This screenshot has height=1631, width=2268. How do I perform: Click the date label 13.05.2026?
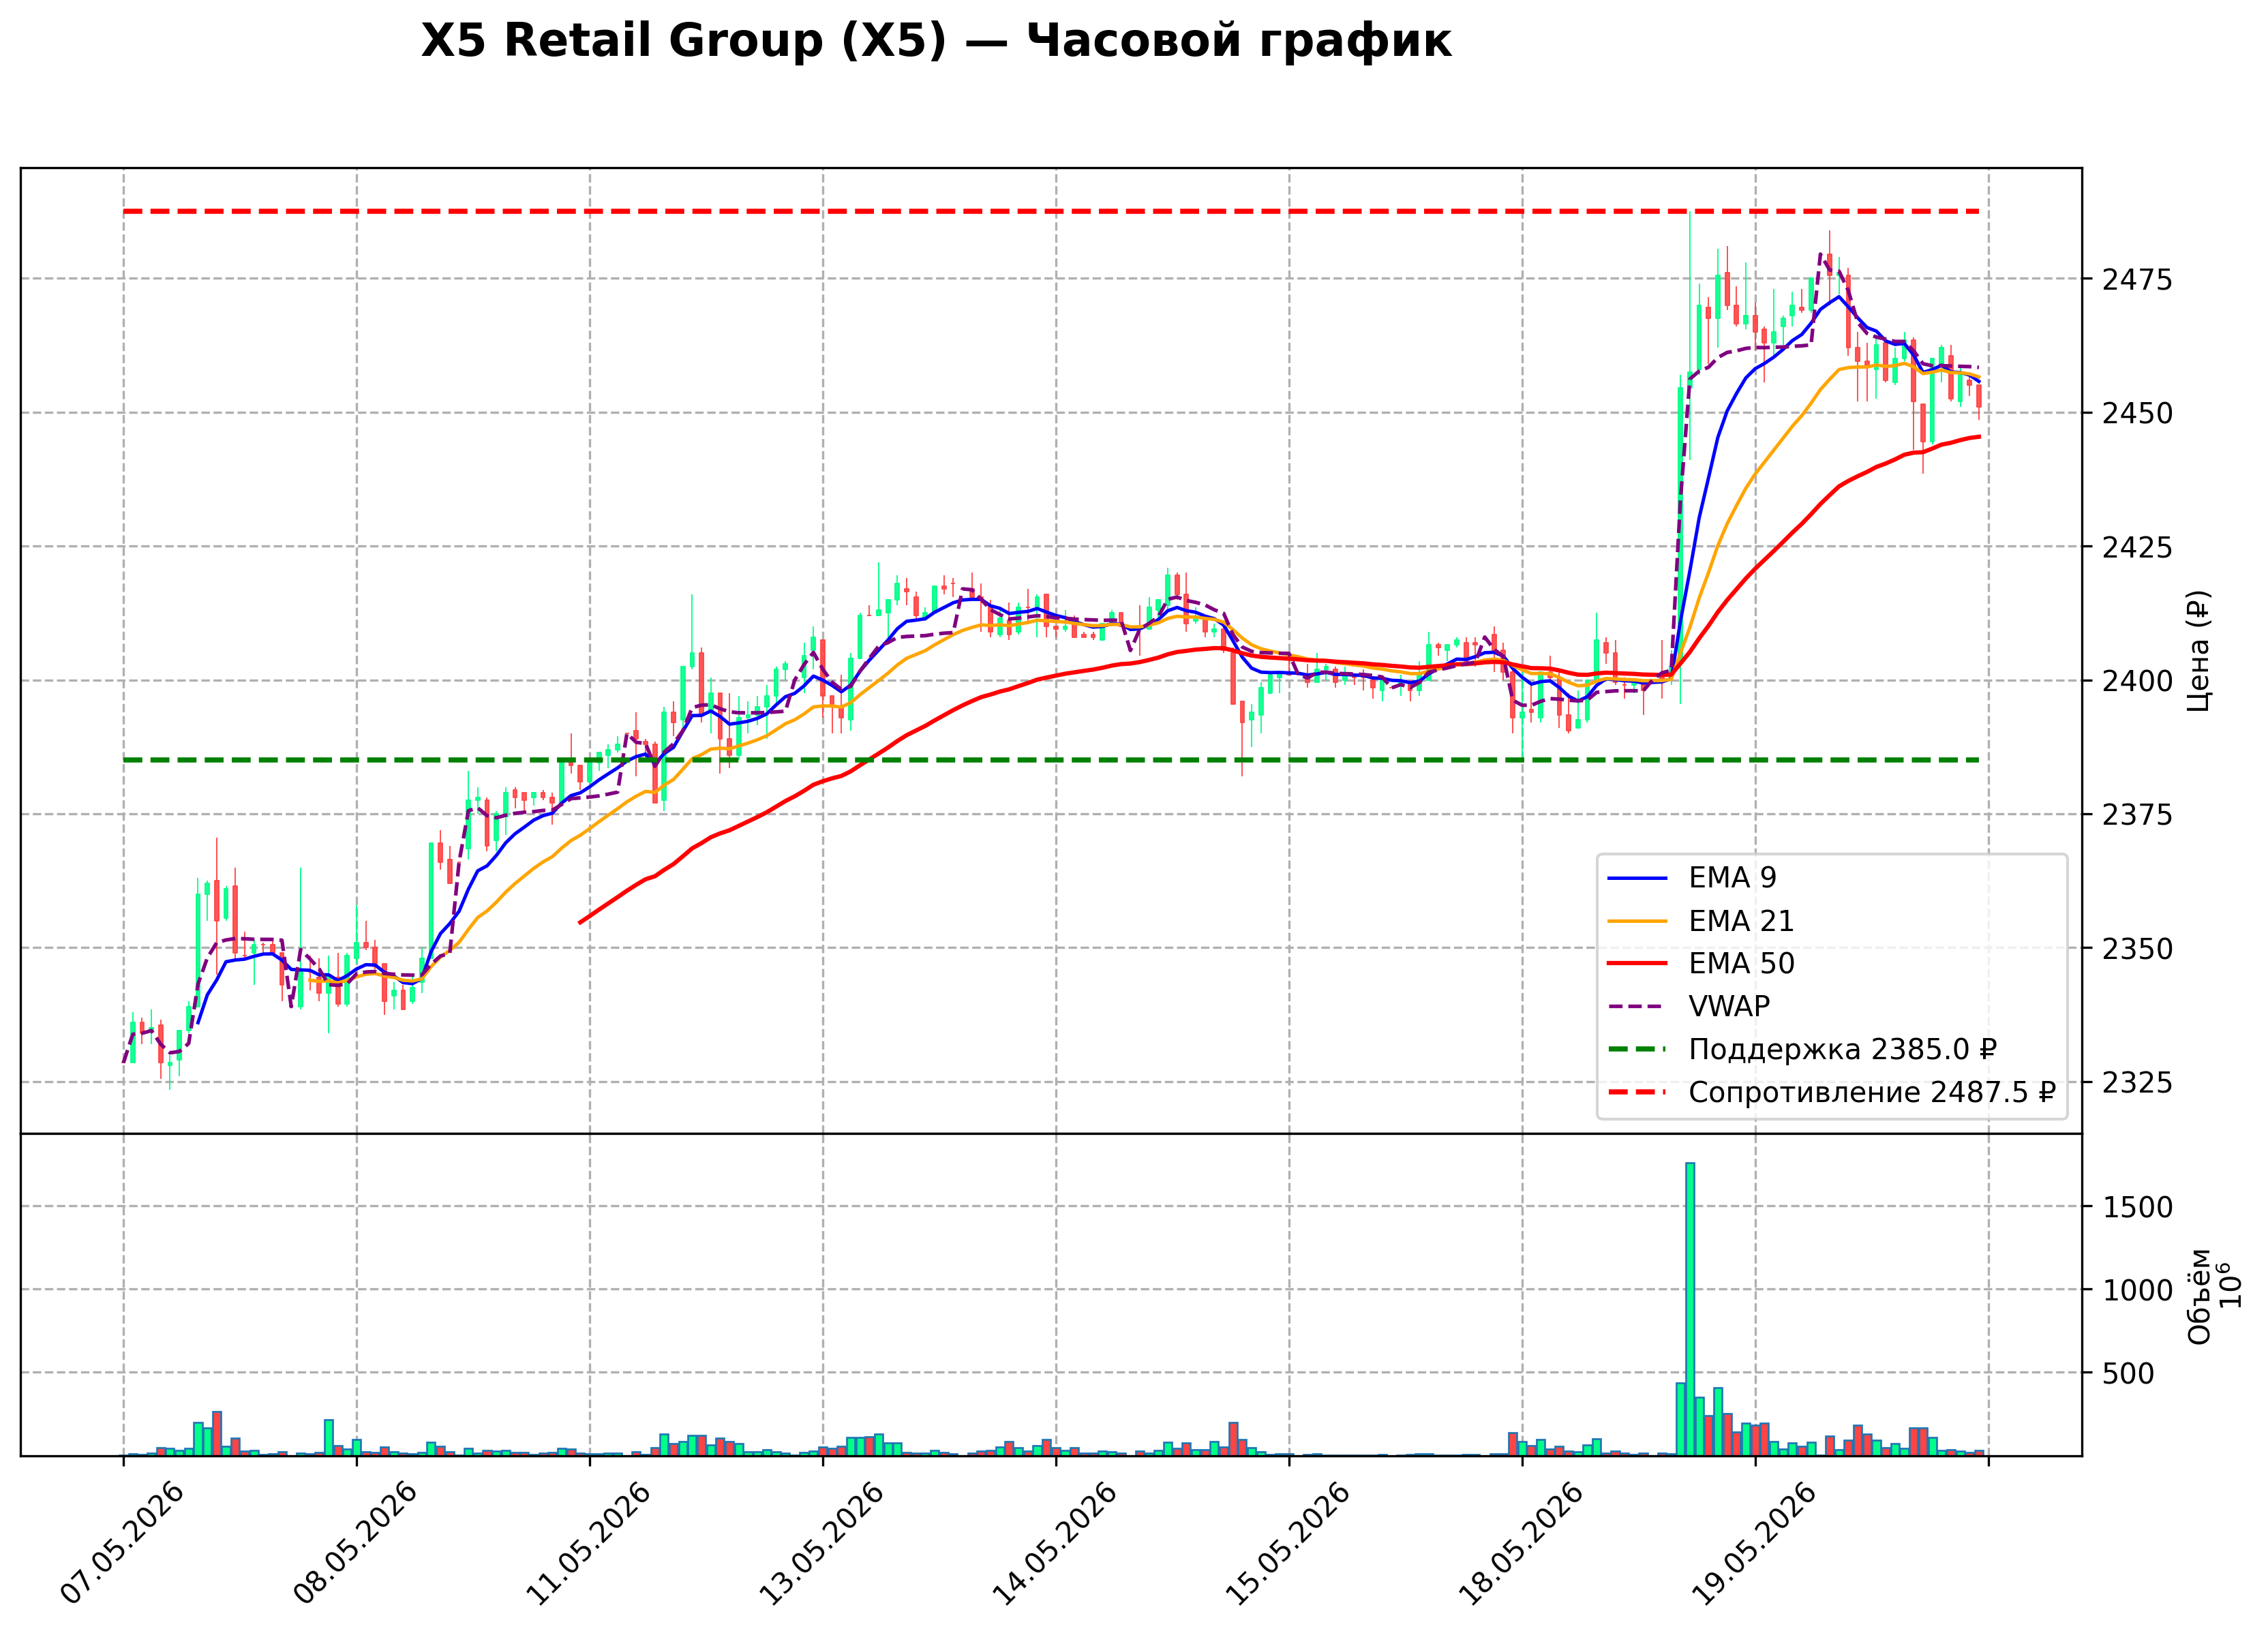pyautogui.click(x=821, y=1544)
